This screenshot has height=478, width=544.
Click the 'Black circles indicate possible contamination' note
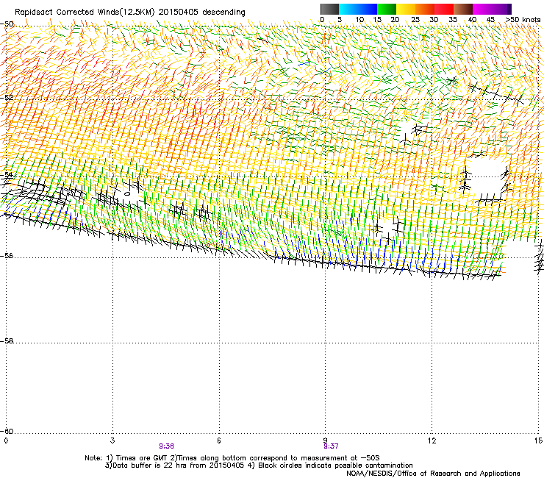pos(335,465)
